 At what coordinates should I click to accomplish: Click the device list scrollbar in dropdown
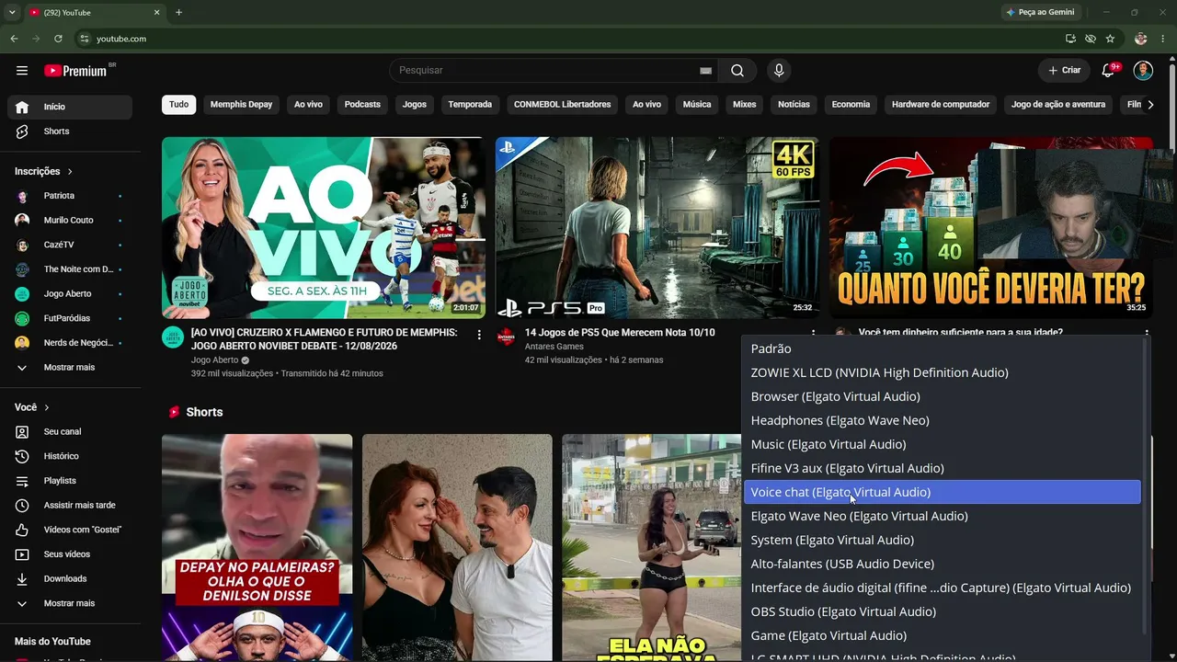pos(1145,485)
